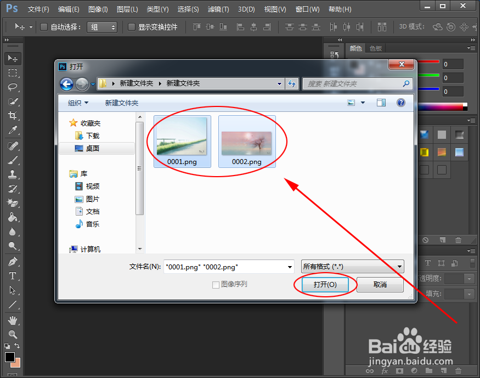
Task: Refresh the folder location in dialog
Action: (x=292, y=83)
